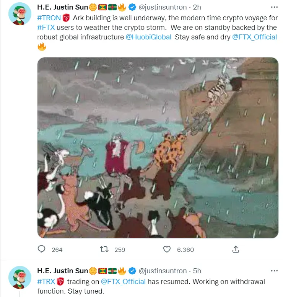Share the Ark tweet via the upload icon
The image size is (283, 297).
pyautogui.click(x=236, y=249)
